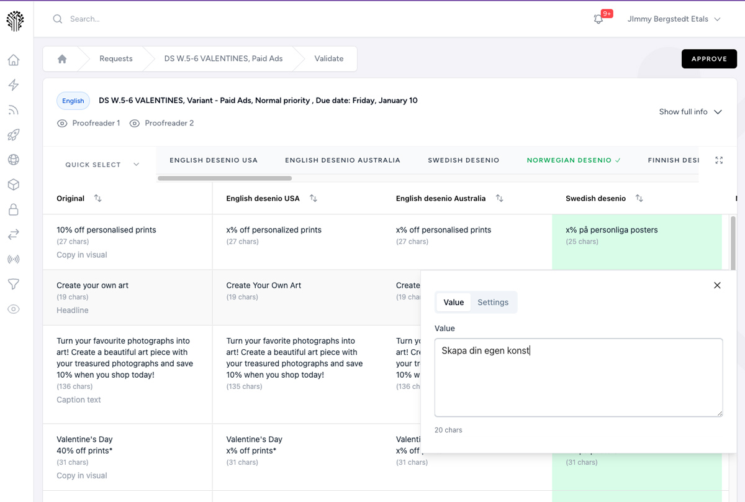Viewport: 745px width, 502px height.
Task: Open the Home sidebar icon
Action: (x=14, y=60)
